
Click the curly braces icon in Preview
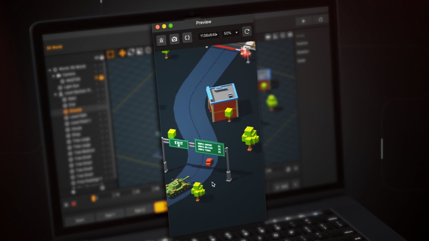tap(187, 38)
